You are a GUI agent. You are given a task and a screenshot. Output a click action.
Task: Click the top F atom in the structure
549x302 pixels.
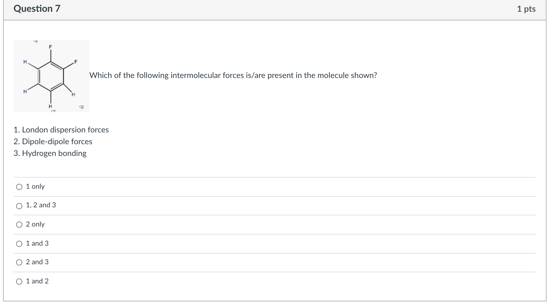point(50,47)
